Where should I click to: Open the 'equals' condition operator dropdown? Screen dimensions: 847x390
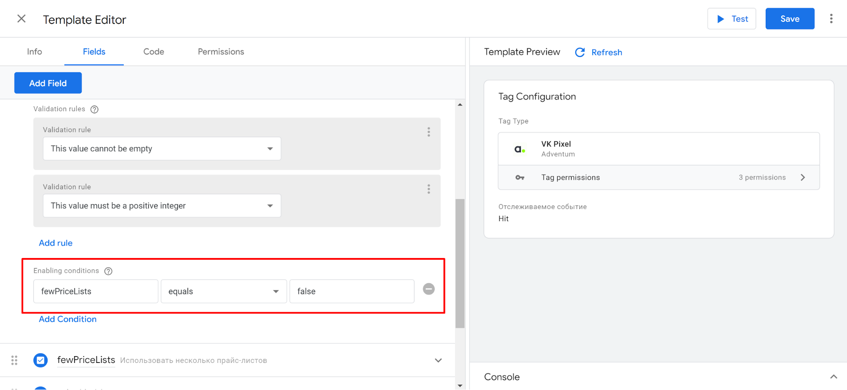(223, 291)
